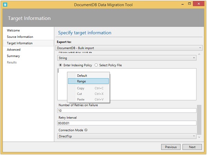This screenshot has height=155, width=207.
Task: Click Number of Retries on Failure field
Action: [127, 111]
